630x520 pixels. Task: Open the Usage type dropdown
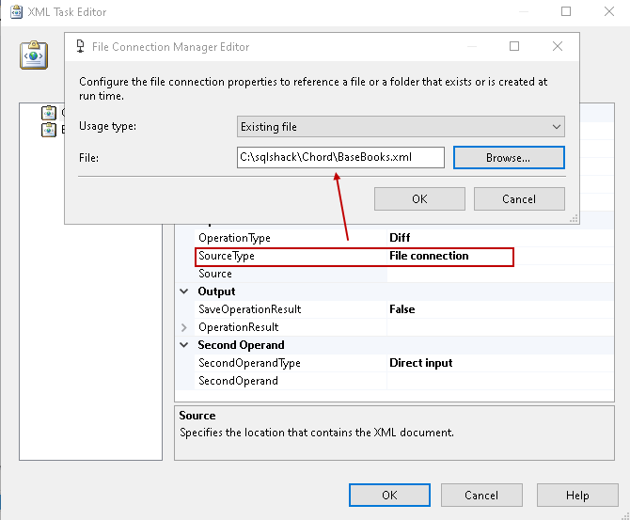pos(401,126)
